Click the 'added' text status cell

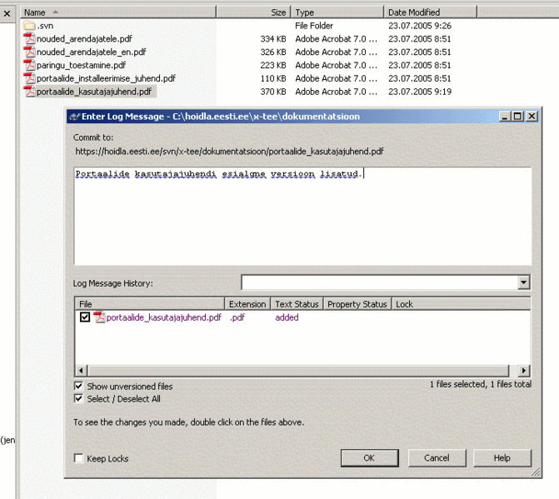tap(287, 317)
